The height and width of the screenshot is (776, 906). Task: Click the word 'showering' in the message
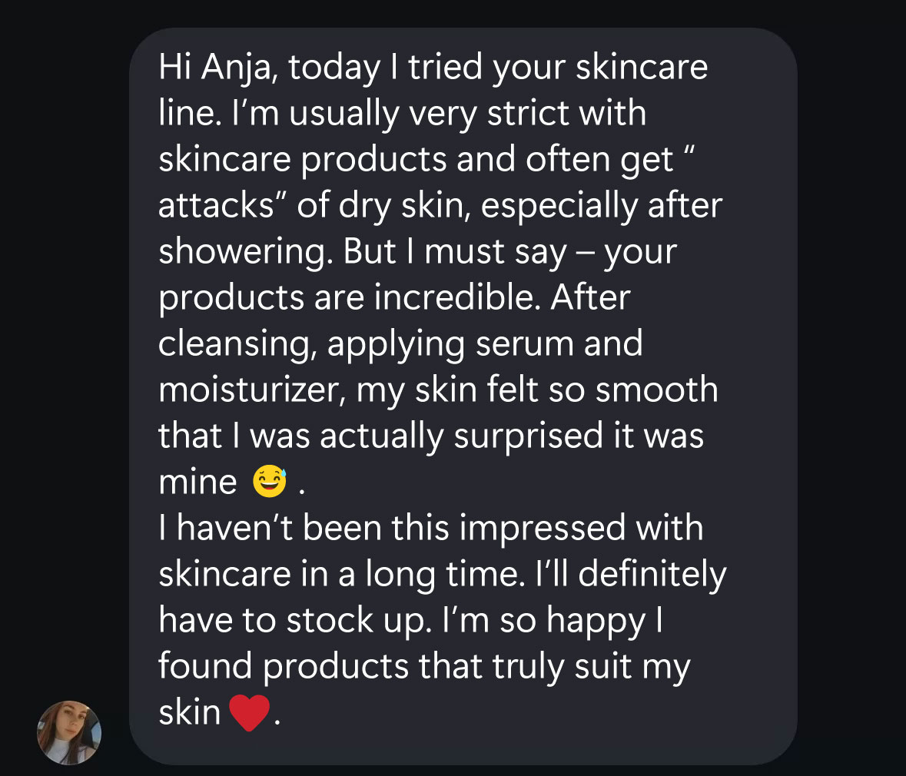point(244,253)
